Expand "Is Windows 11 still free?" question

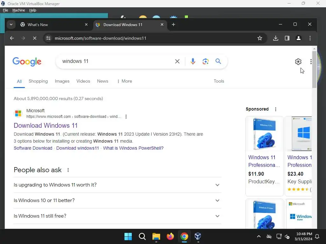[x=117, y=216]
